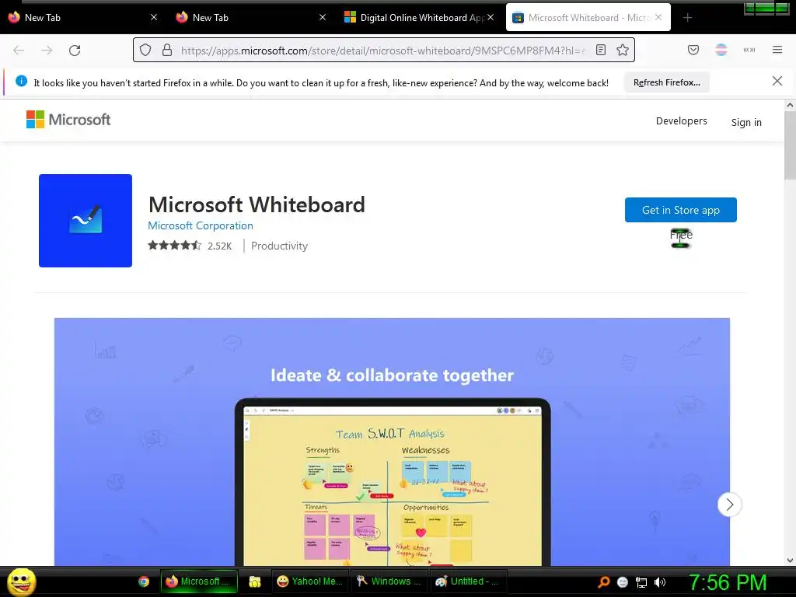Screen dimensions: 796x597
Task: Switch to the second New Tab
Action: pos(252,17)
